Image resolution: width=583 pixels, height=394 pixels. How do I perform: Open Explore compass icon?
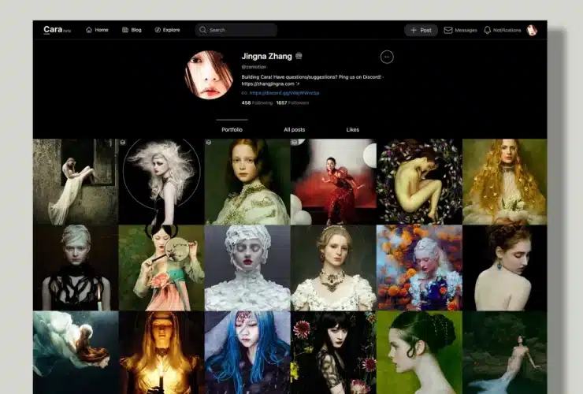(158, 30)
